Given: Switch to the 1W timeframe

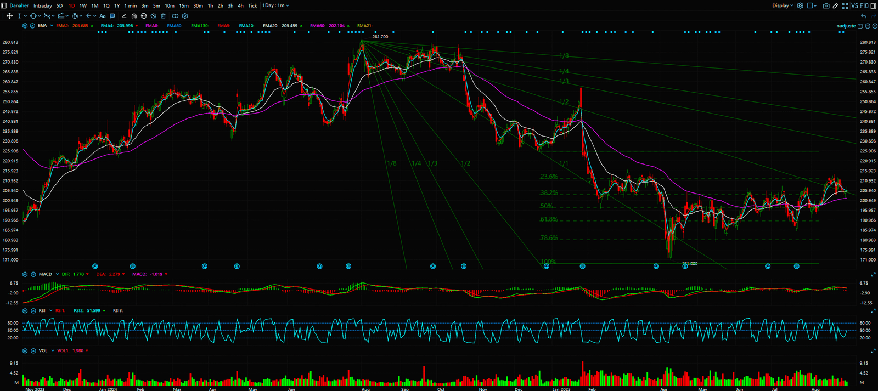Looking at the screenshot, I should [x=83, y=5].
